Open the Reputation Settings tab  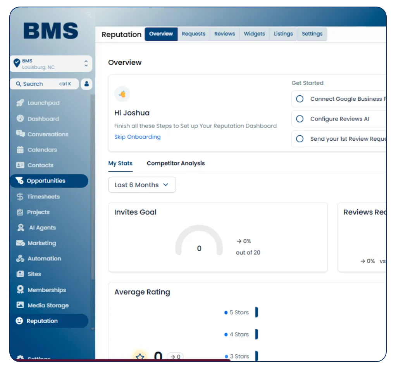point(312,34)
